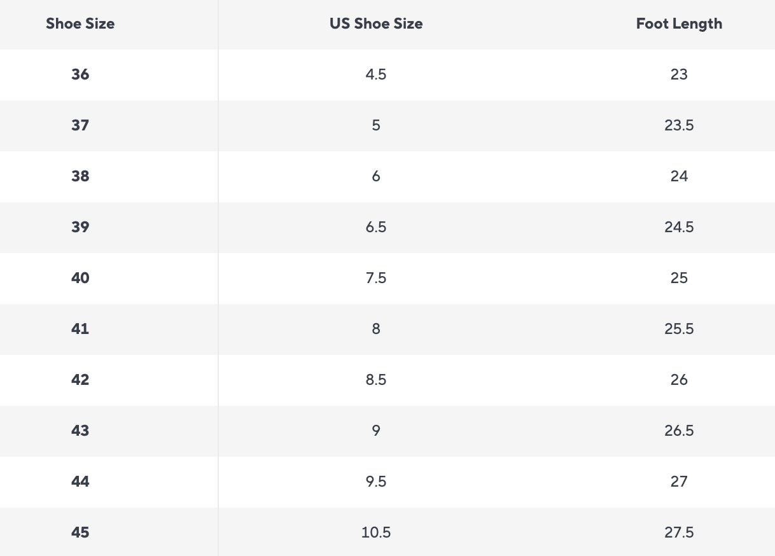Screen dimensions: 775x556
Task: Click foot length 23 in row 36
Action: tap(679, 74)
